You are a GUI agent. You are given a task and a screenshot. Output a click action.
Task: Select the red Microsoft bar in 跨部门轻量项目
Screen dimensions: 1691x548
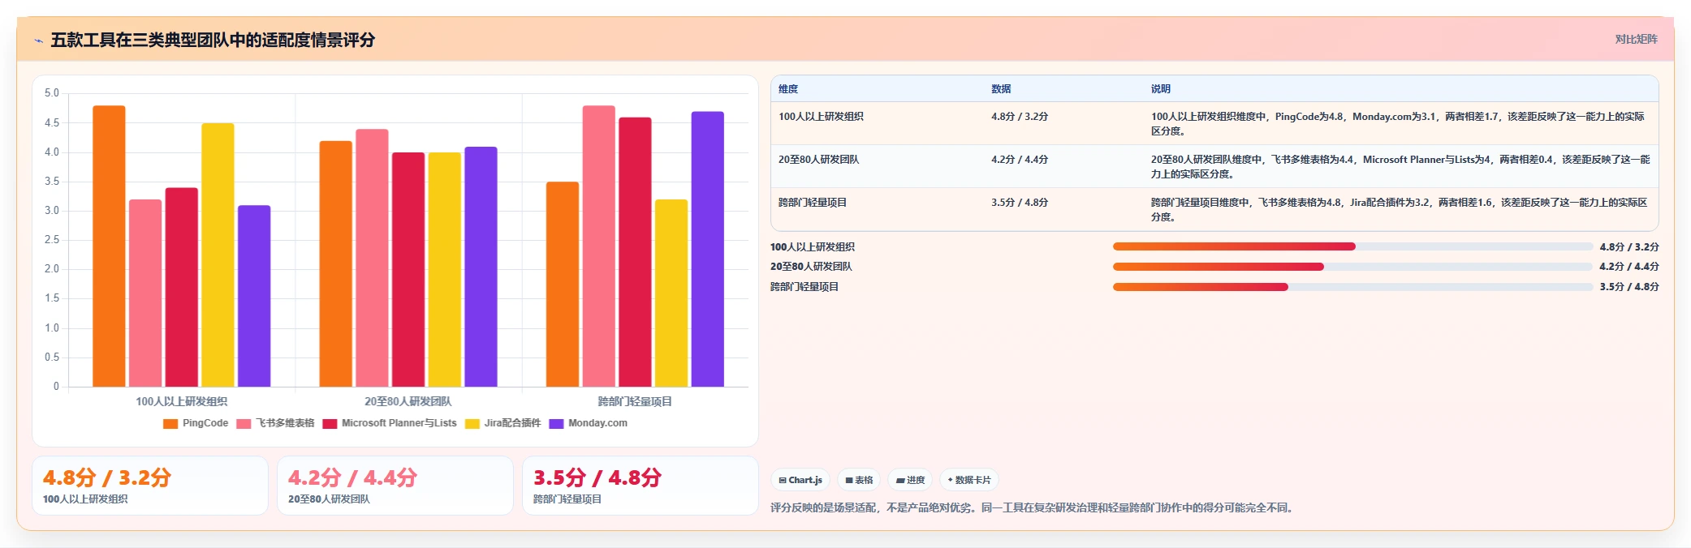(635, 252)
